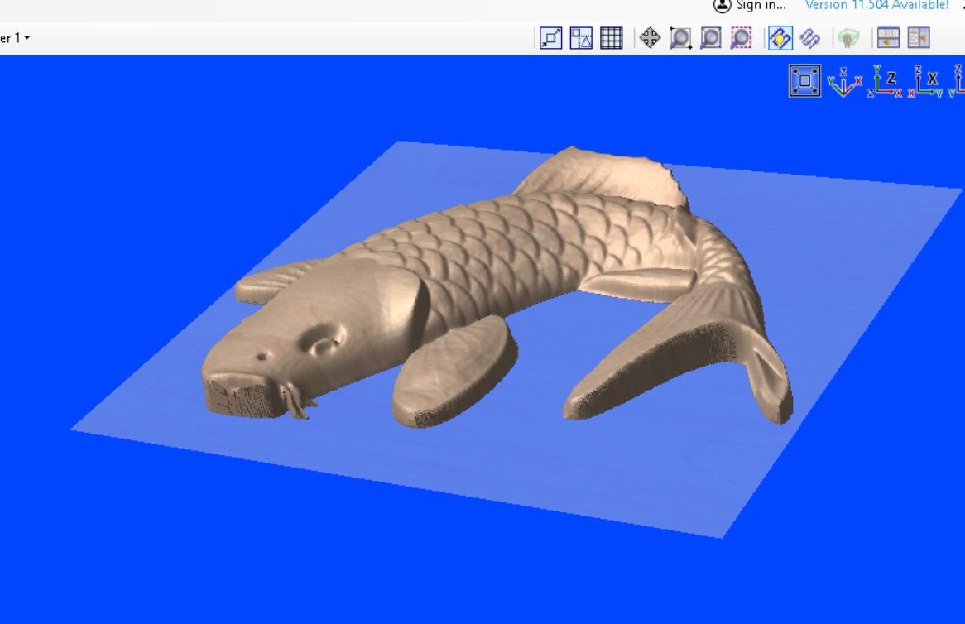Switch to isometric view using axis icon
This screenshot has height=624, width=965.
[844, 83]
